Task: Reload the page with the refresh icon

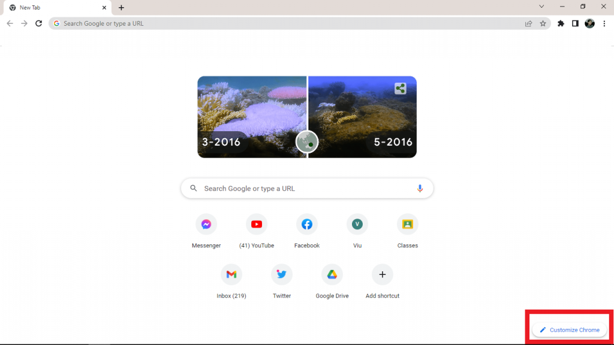Action: point(38,23)
